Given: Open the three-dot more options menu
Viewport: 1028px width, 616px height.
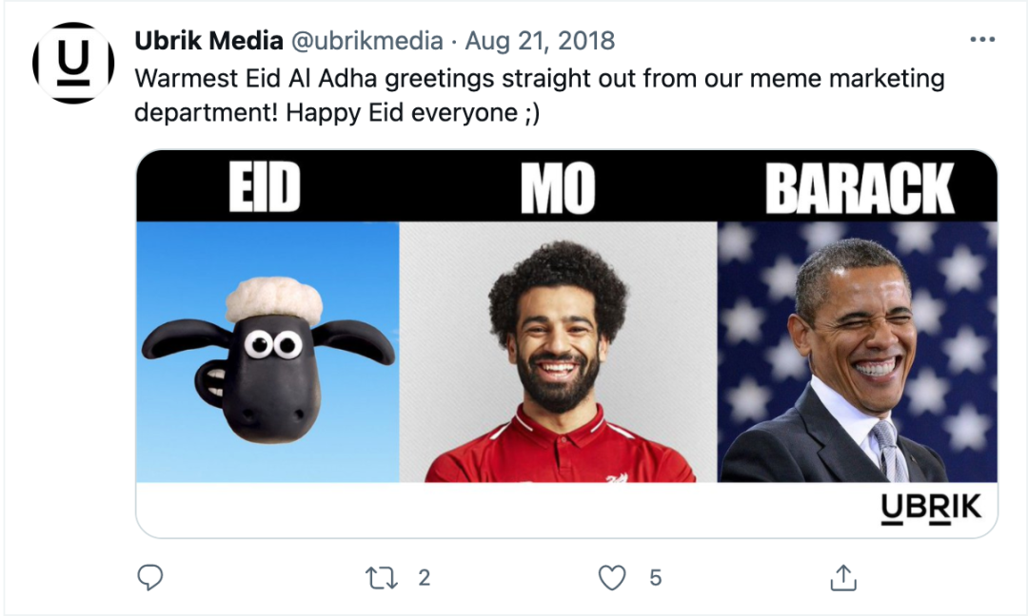Looking at the screenshot, I should click(x=981, y=40).
